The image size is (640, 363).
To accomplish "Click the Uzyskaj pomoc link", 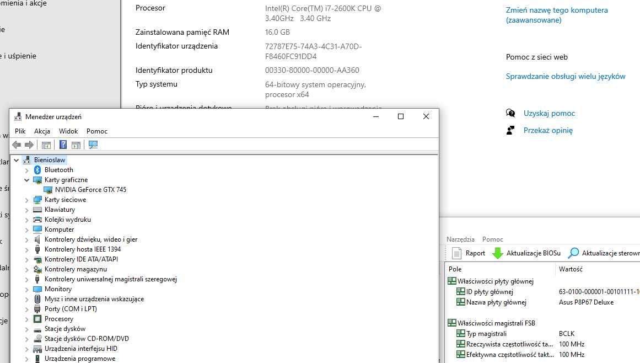I will (x=549, y=113).
